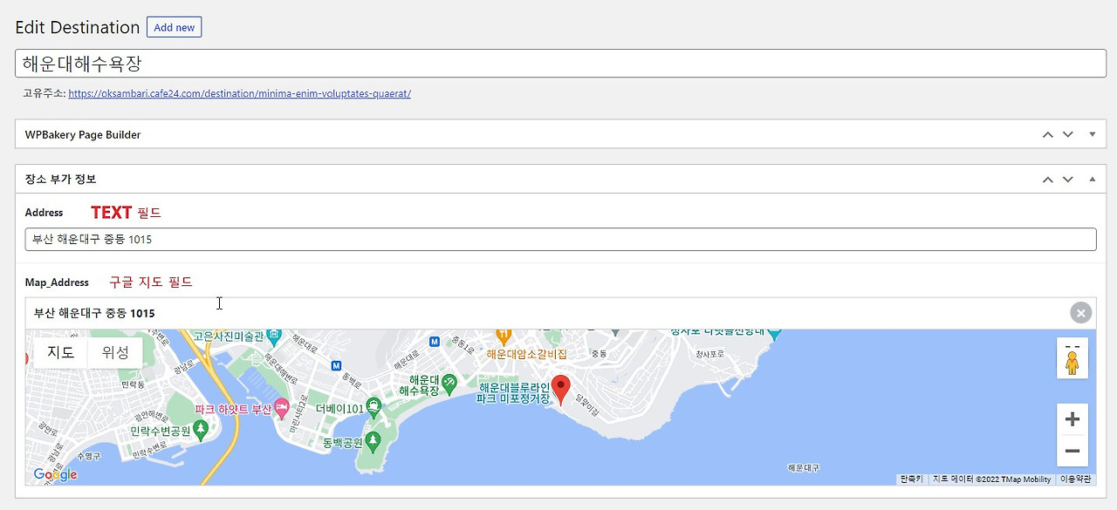Viewport: 1117px width, 510px height.
Task: Click the 지도 데이터 ©2022 TMap Mobility text
Action: (991, 479)
